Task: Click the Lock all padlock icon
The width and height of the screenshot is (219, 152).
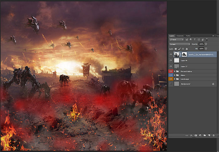Action: tap(187, 49)
